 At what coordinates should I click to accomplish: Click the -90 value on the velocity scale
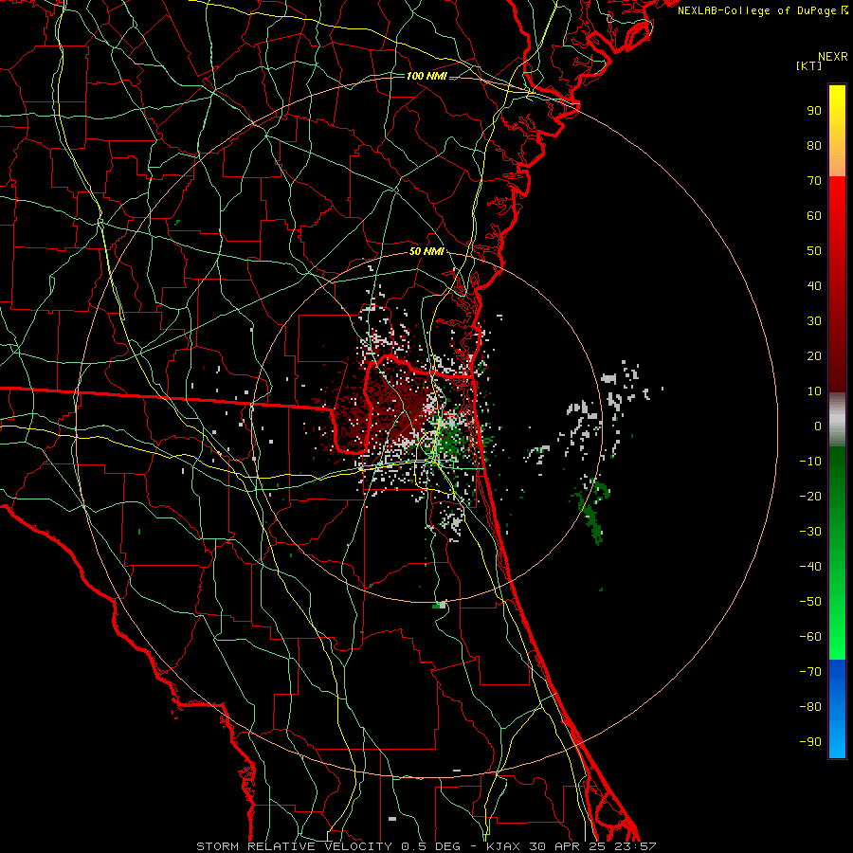(x=810, y=742)
